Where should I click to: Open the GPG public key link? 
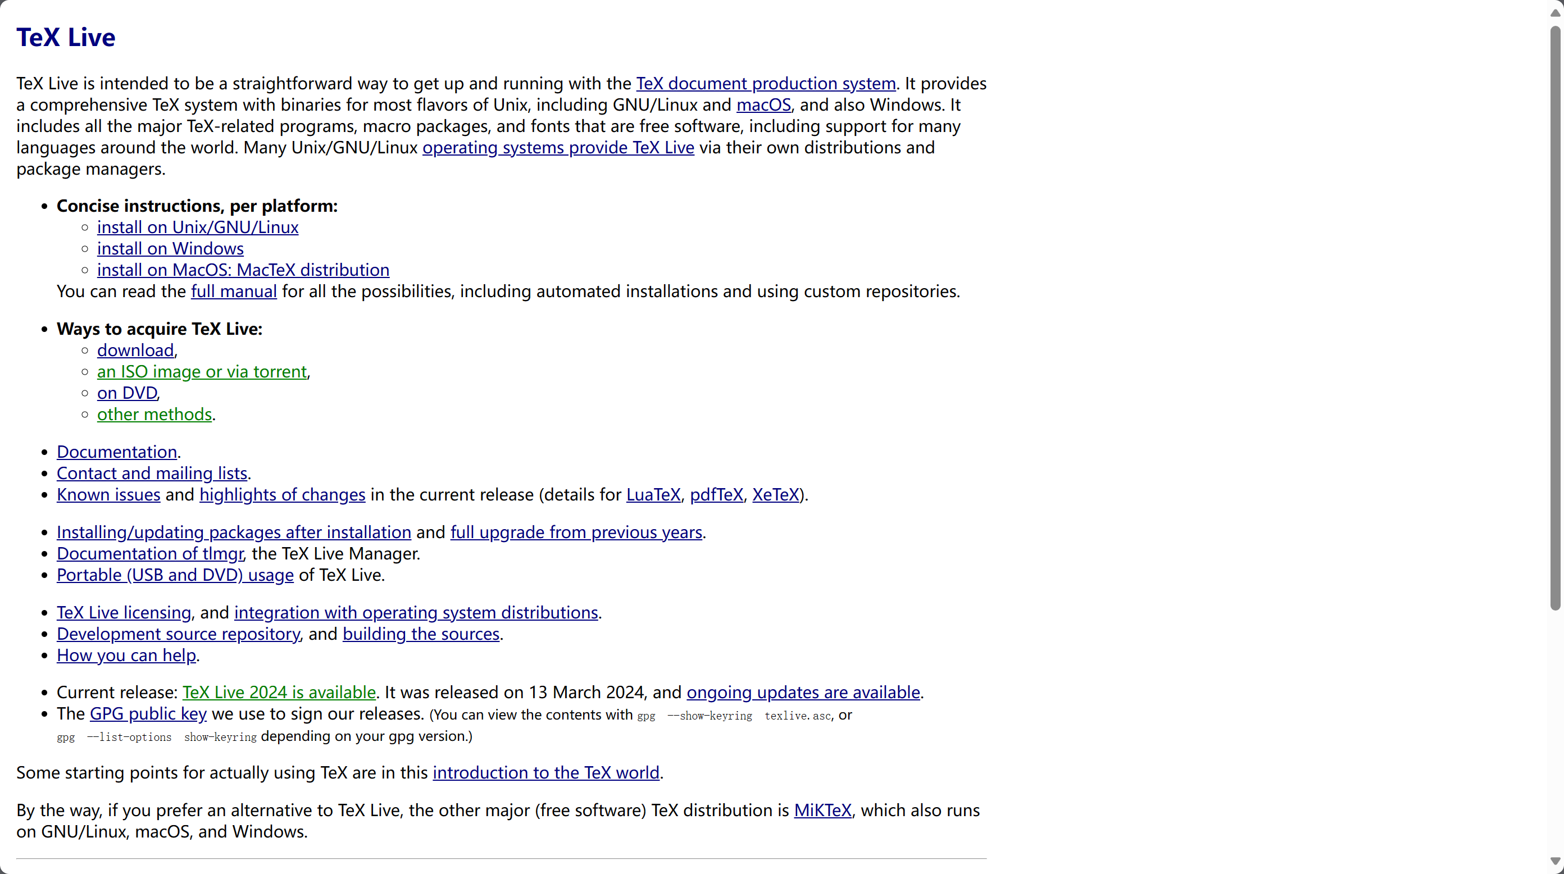pos(148,714)
